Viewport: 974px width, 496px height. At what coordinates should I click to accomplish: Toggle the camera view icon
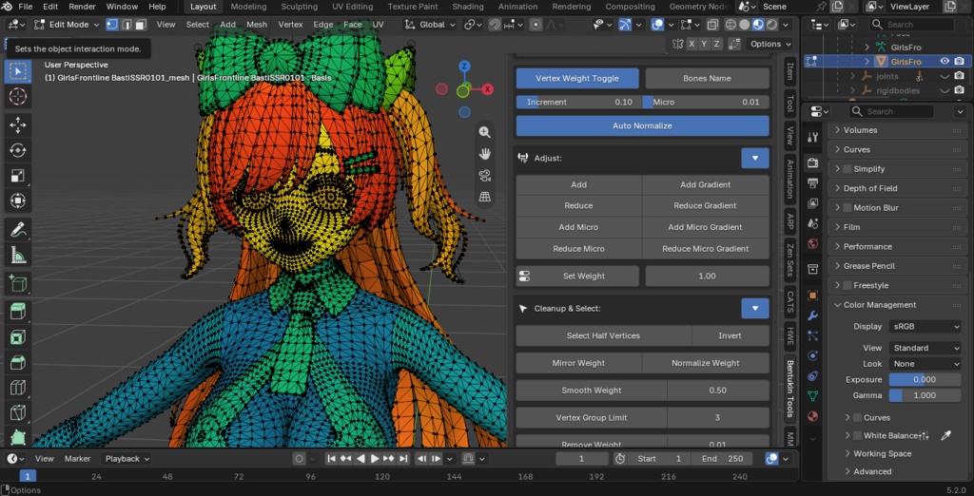pyautogui.click(x=484, y=175)
